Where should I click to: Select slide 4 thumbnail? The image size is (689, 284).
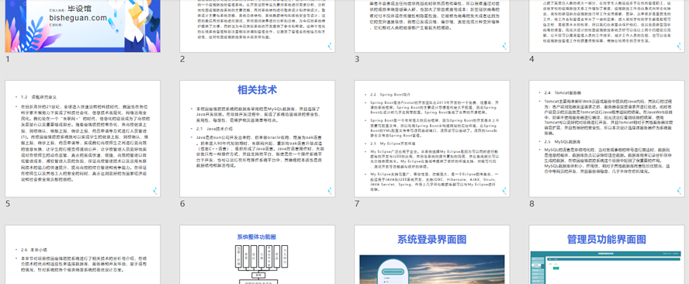coord(607,26)
